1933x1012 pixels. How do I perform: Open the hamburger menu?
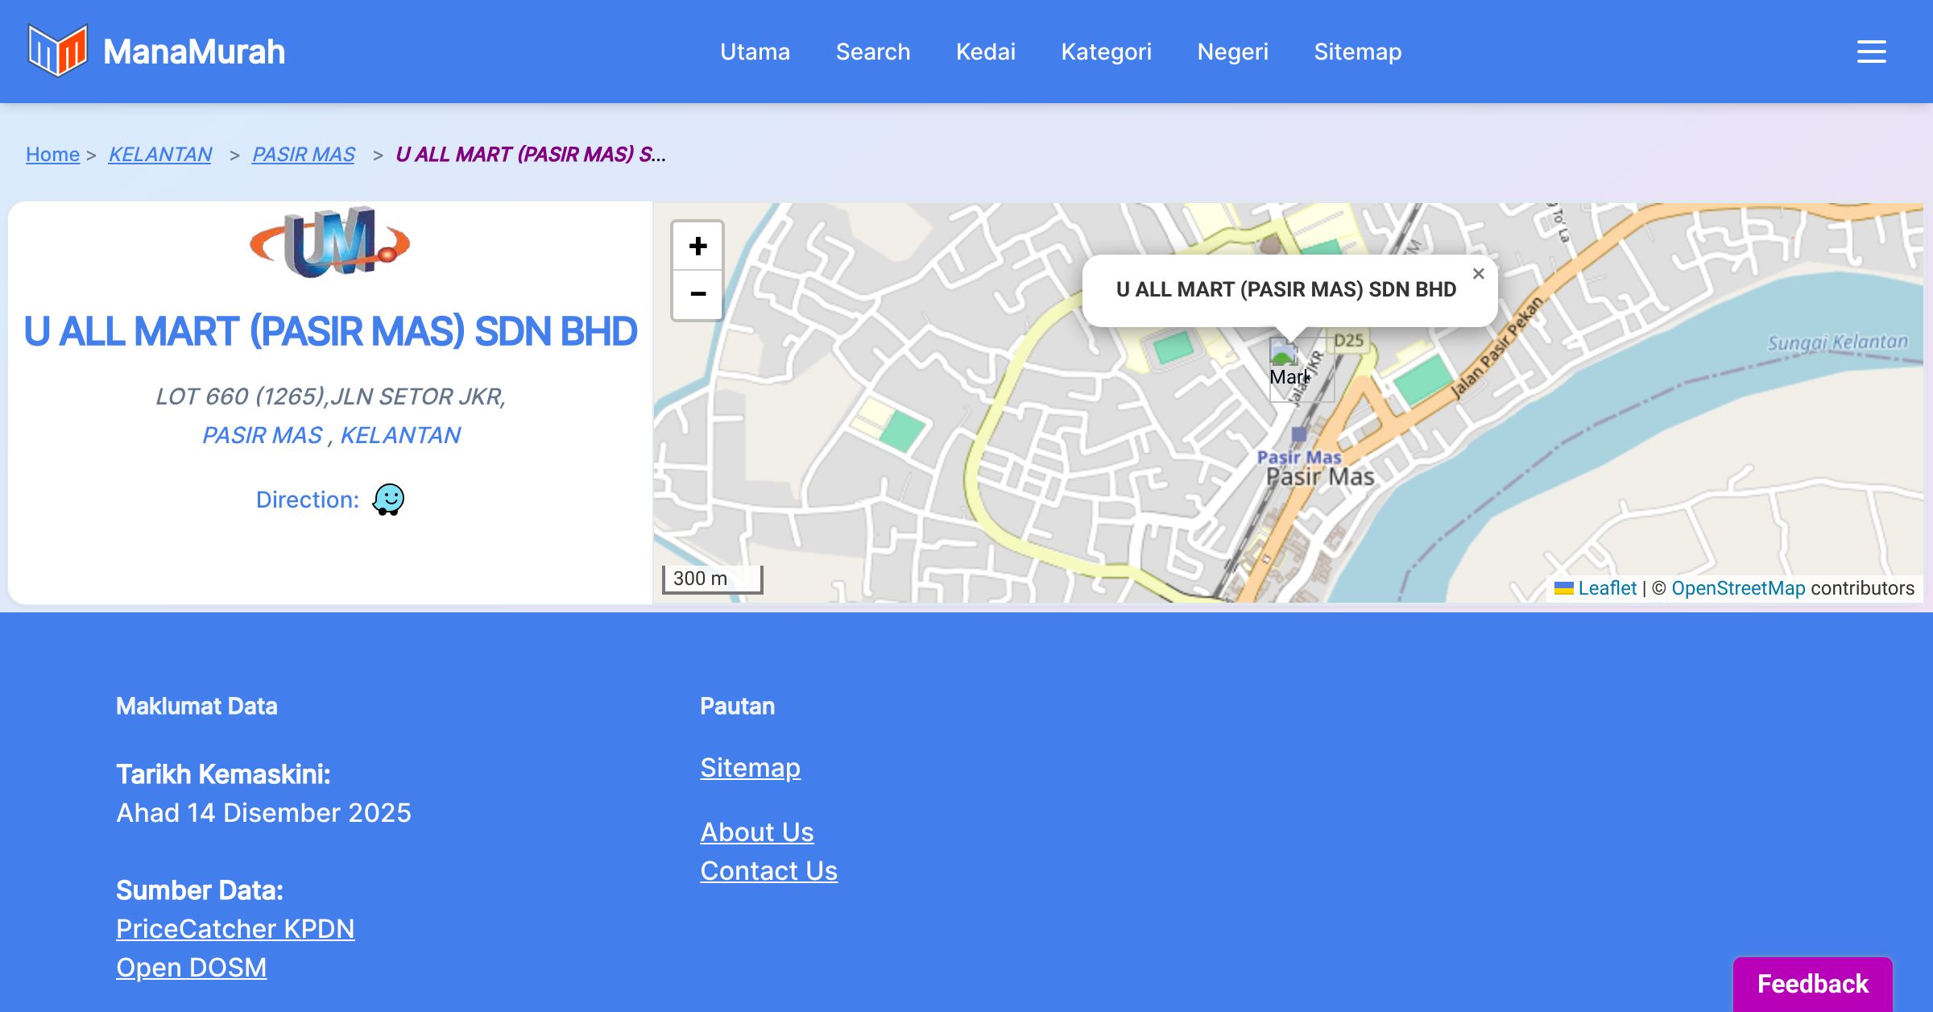pos(1871,52)
